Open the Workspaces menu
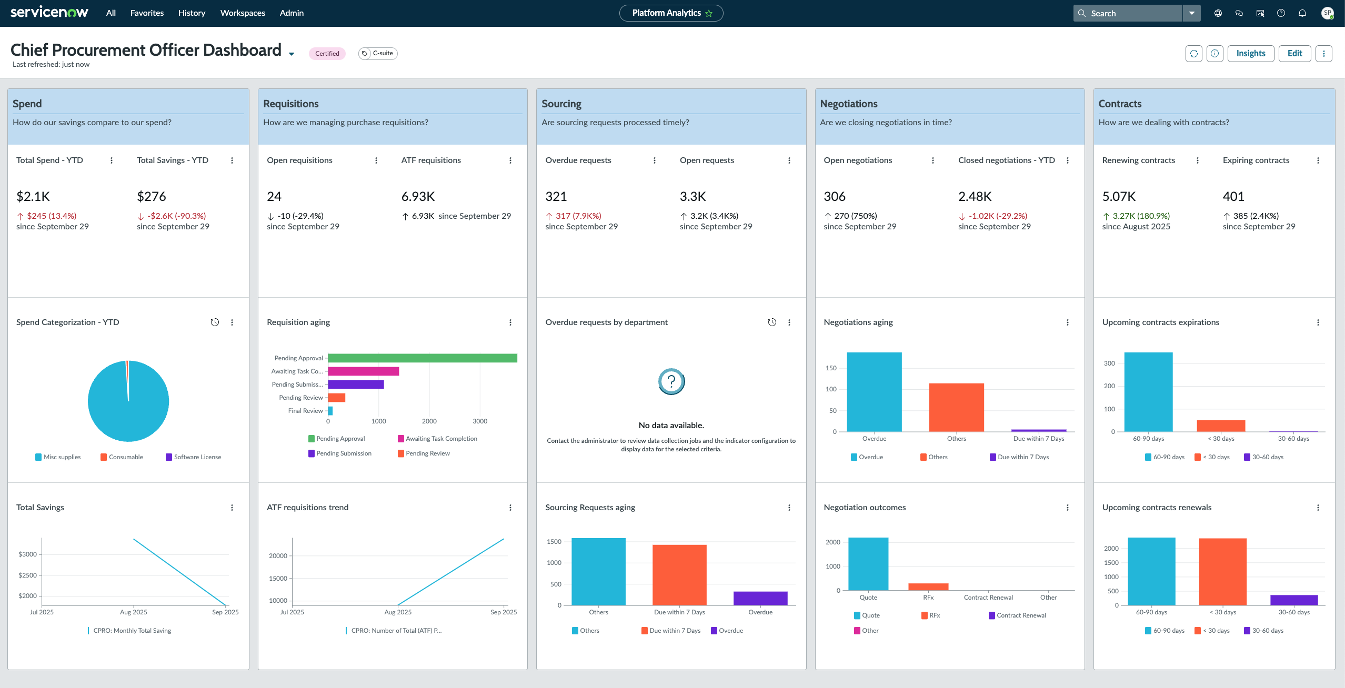 [x=243, y=13]
